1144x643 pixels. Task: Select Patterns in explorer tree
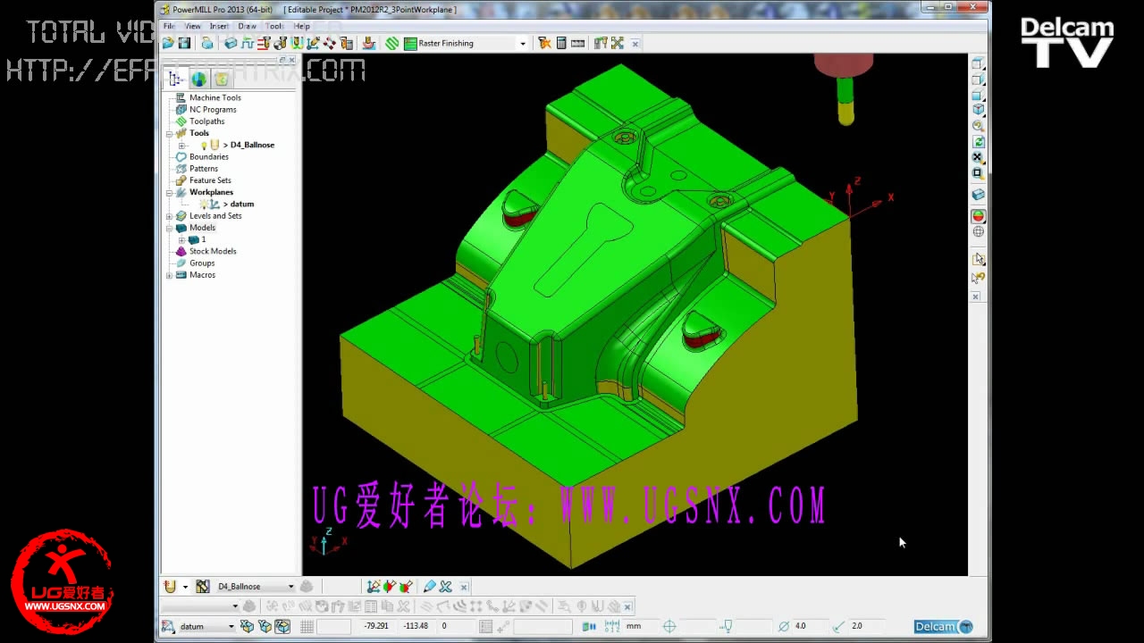[203, 168]
